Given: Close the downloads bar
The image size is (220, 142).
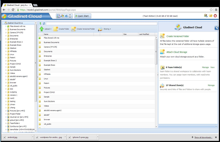Looking at the screenshot, I should pos(216,137).
